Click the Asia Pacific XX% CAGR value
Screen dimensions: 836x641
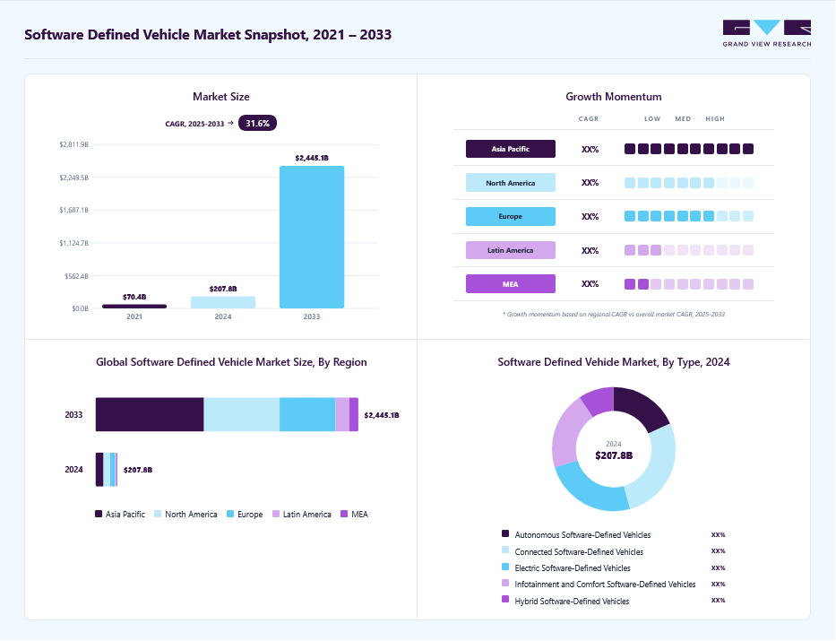click(x=590, y=150)
